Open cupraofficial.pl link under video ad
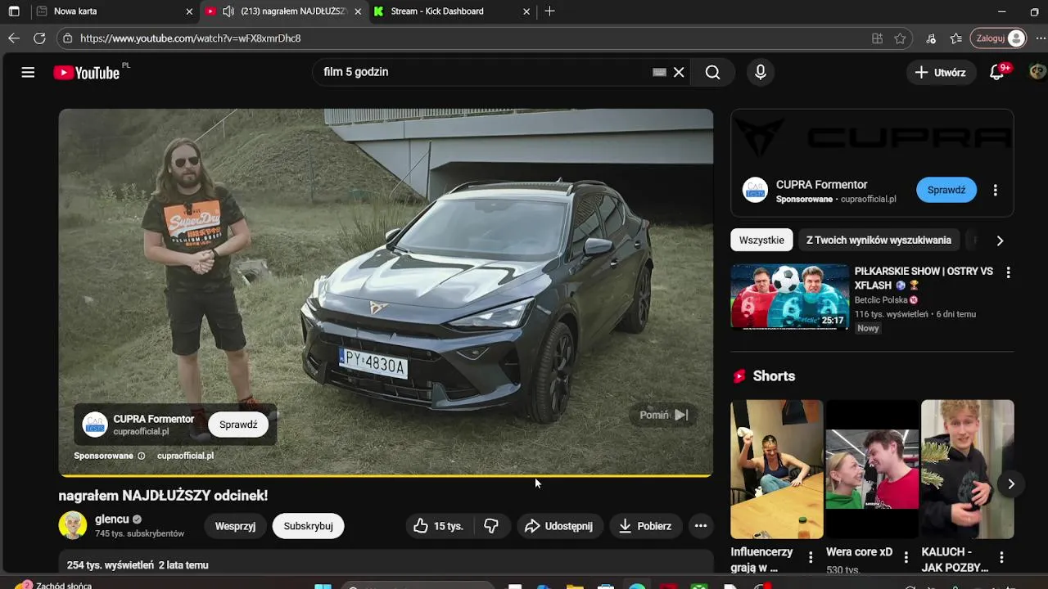The width and height of the screenshot is (1048, 589). click(x=185, y=456)
